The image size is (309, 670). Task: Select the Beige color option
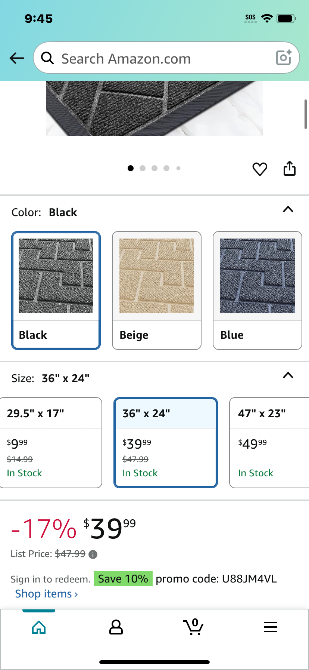coord(157,291)
